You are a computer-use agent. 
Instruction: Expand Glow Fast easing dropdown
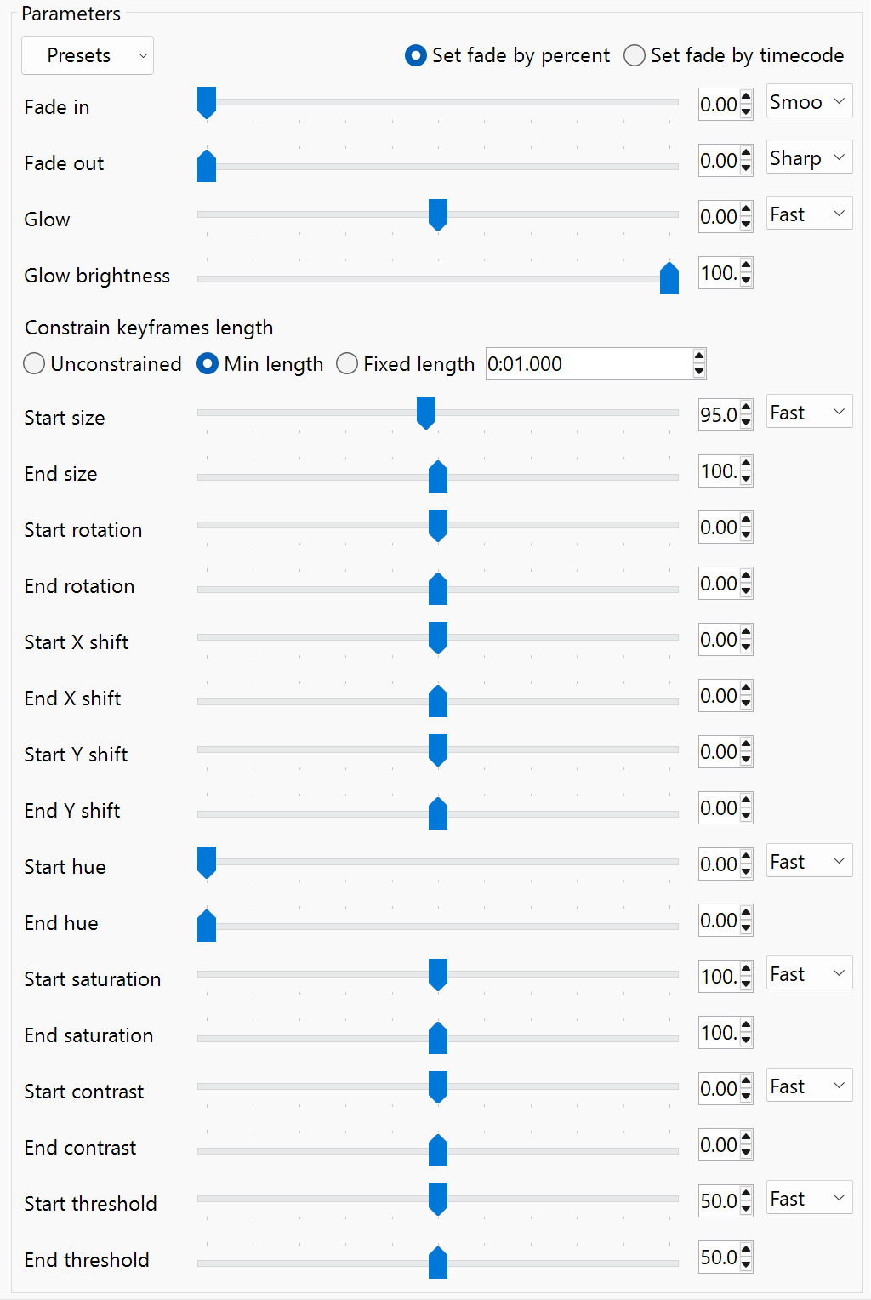tap(809, 214)
